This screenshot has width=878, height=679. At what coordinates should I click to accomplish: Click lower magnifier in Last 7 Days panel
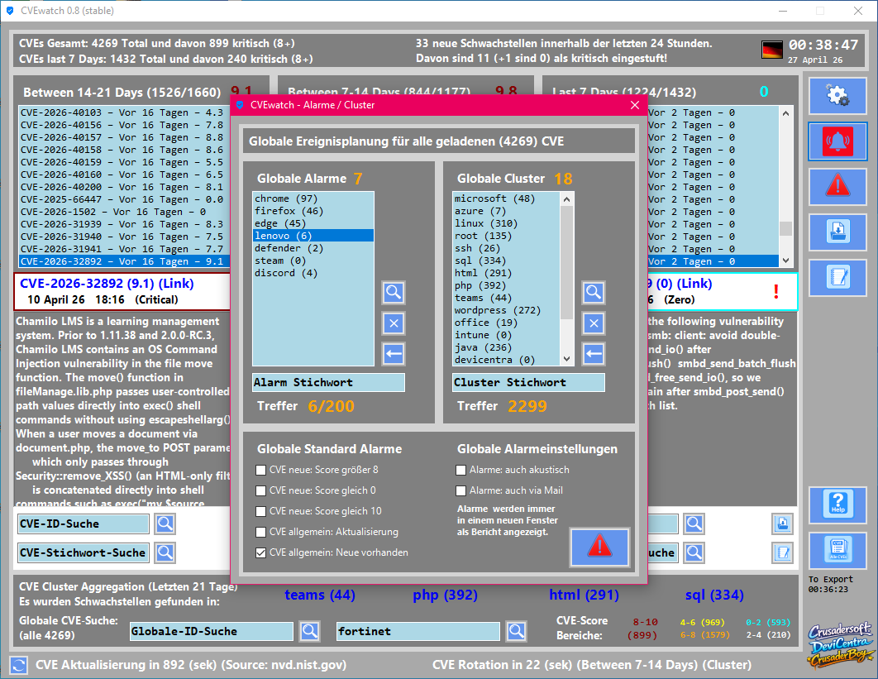[694, 553]
